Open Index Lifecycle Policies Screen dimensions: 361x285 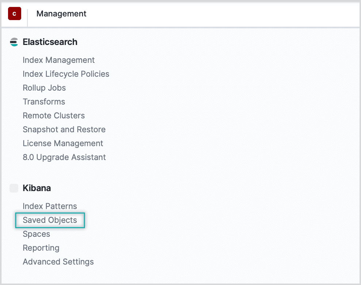coord(66,74)
